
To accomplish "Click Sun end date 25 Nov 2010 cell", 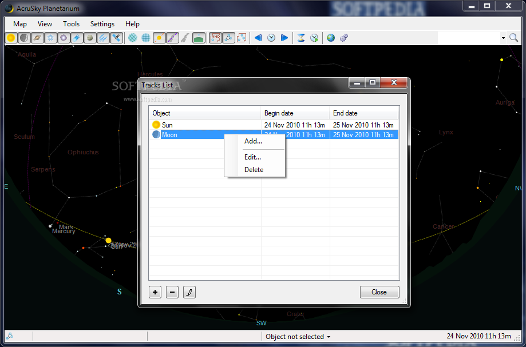I will click(x=363, y=125).
